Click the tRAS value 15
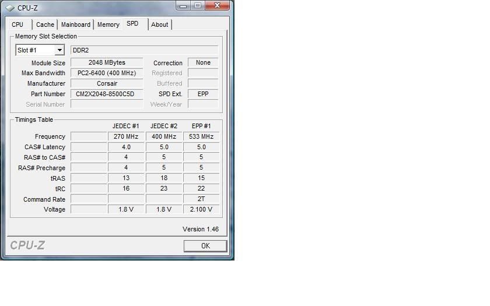 point(201,178)
